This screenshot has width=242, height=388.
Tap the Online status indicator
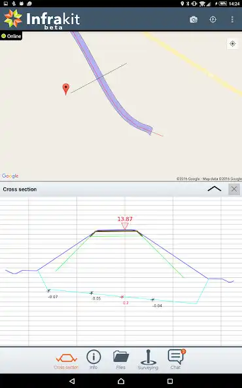coord(11,36)
